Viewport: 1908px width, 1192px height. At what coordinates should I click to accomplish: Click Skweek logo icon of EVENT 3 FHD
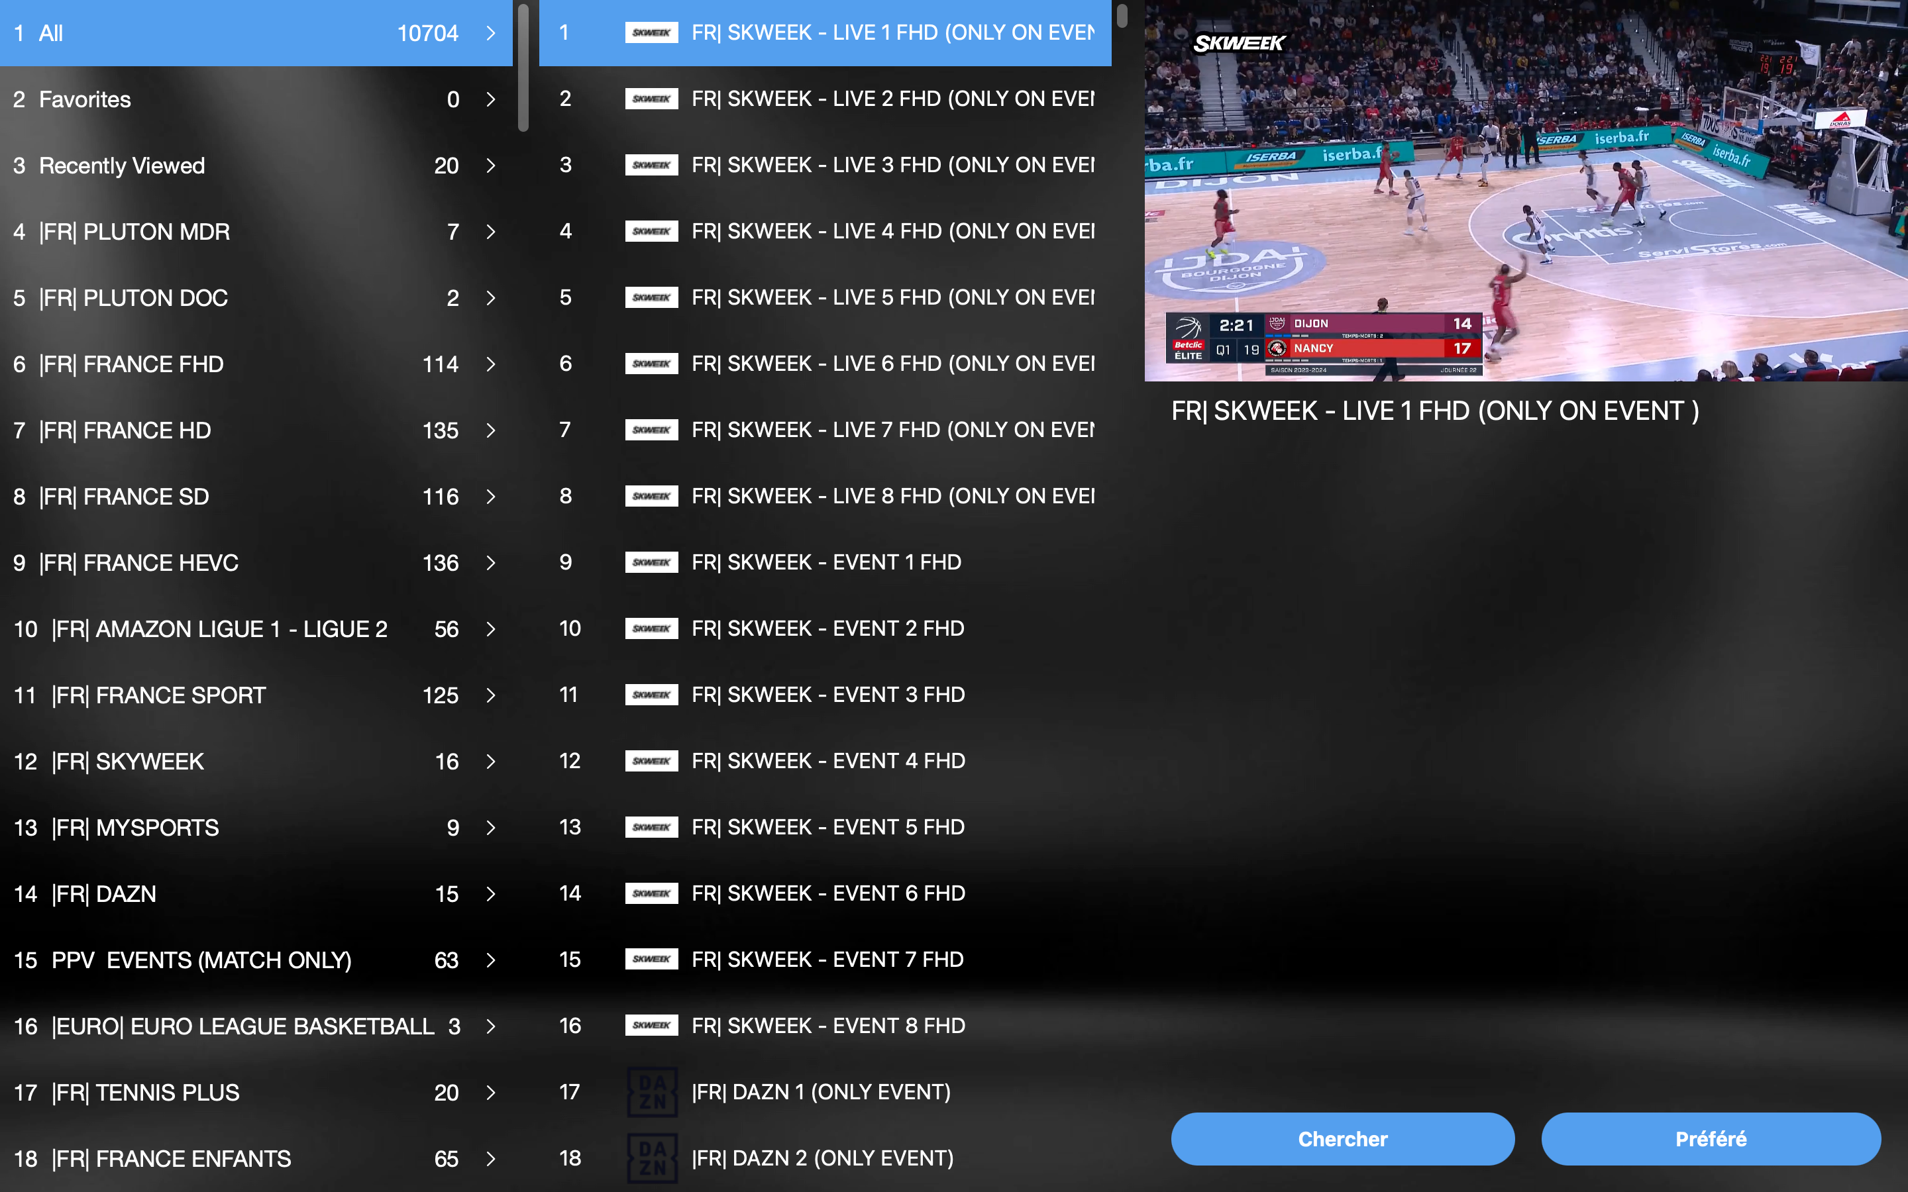coord(651,695)
